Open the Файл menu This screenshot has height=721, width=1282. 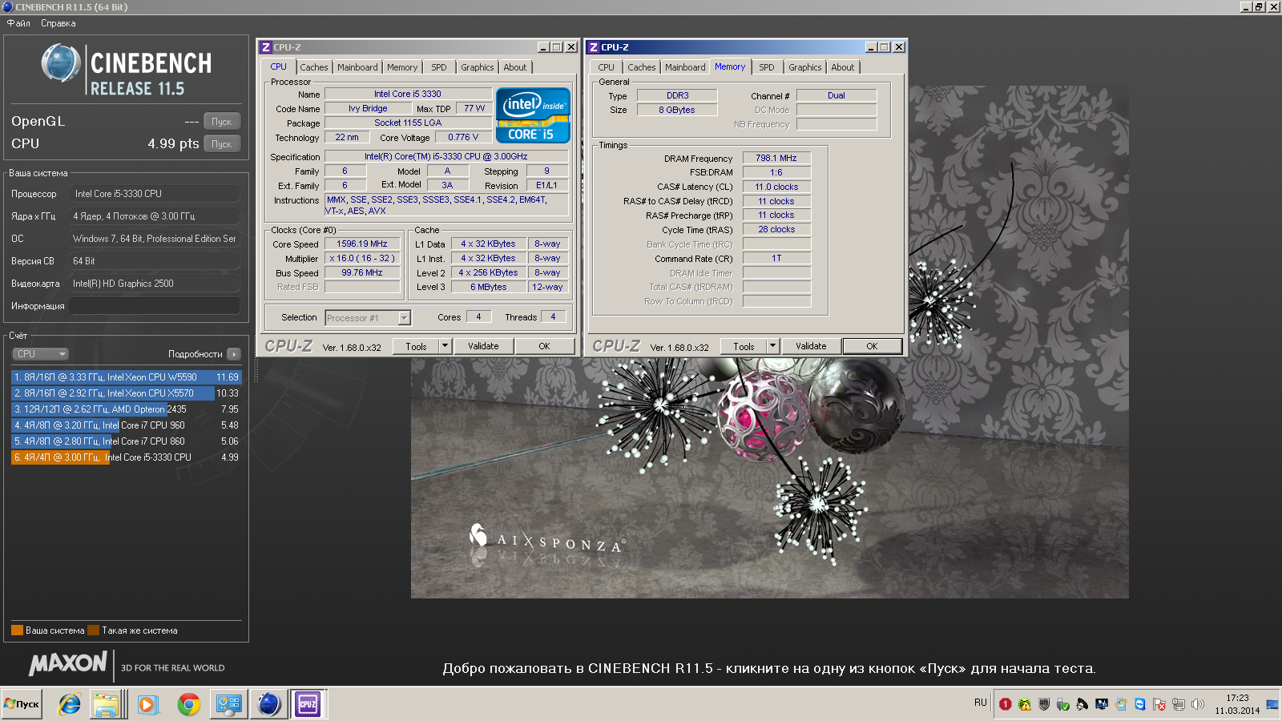(18, 23)
